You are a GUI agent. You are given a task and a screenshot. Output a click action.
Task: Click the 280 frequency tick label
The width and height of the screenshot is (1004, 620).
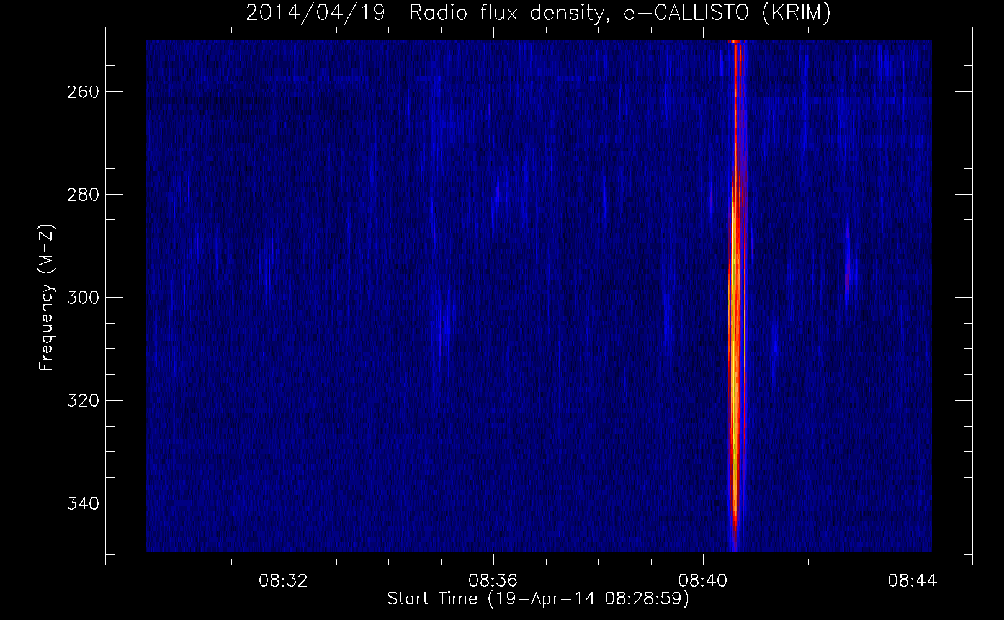click(x=83, y=195)
